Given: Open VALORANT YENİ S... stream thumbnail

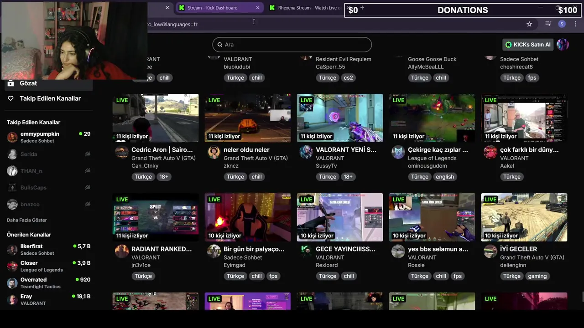Looking at the screenshot, I should [x=340, y=118].
